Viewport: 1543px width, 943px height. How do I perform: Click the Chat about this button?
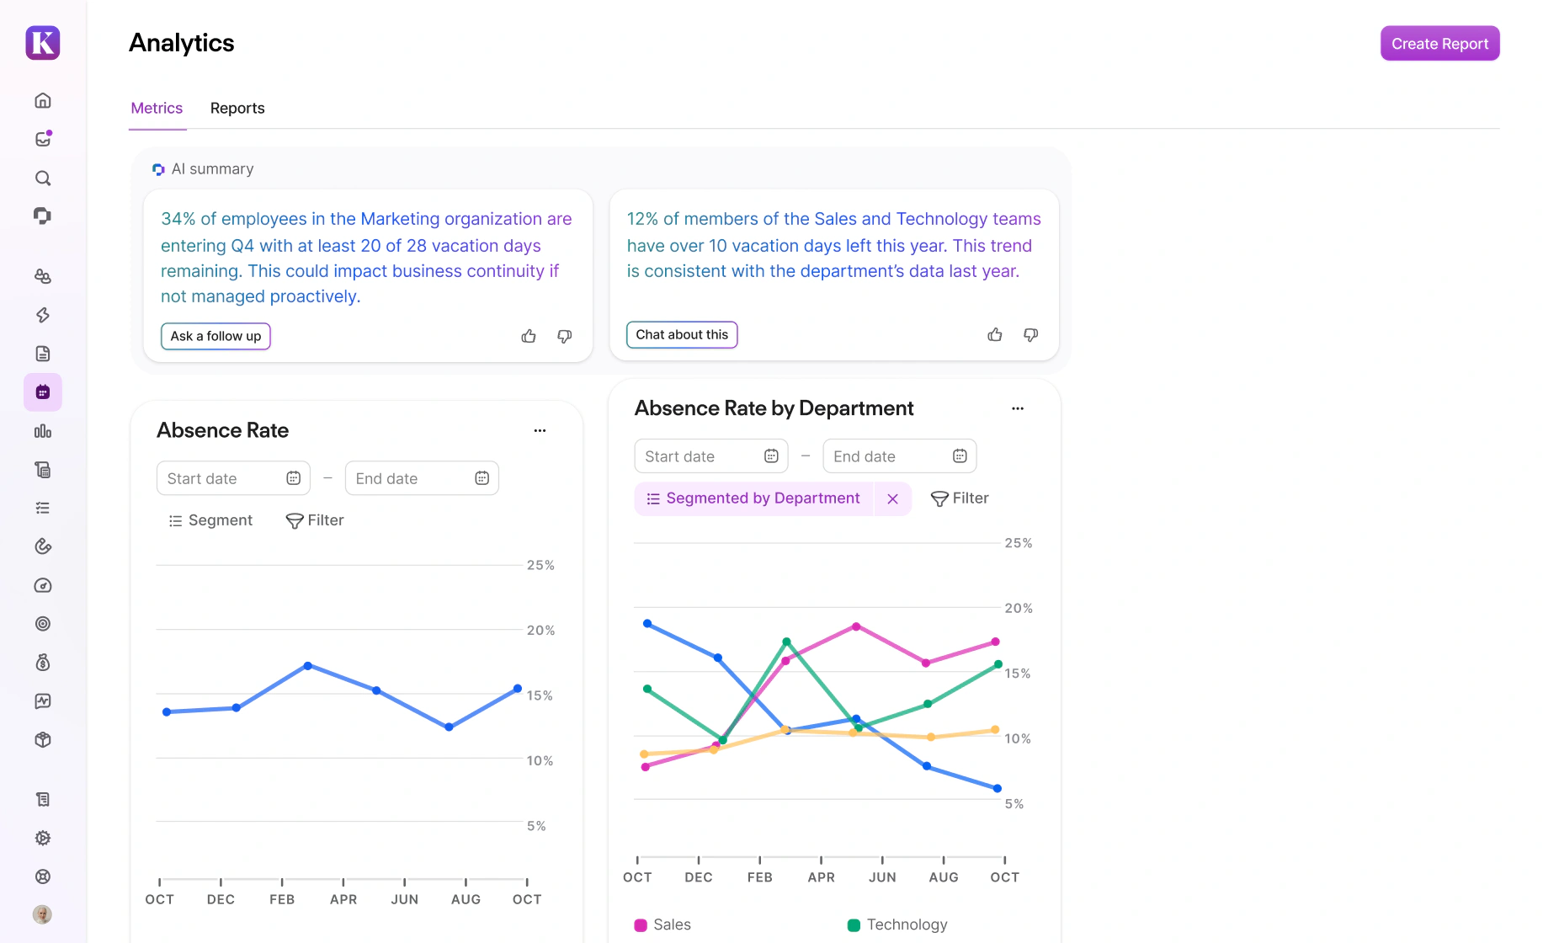(x=682, y=334)
